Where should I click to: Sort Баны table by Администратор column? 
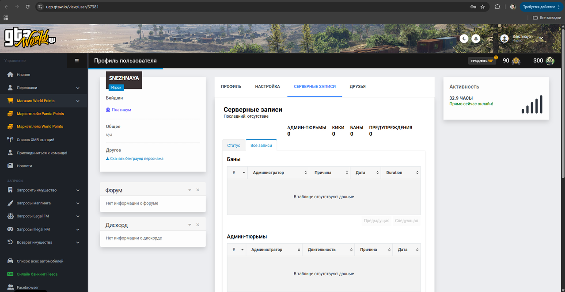278,173
